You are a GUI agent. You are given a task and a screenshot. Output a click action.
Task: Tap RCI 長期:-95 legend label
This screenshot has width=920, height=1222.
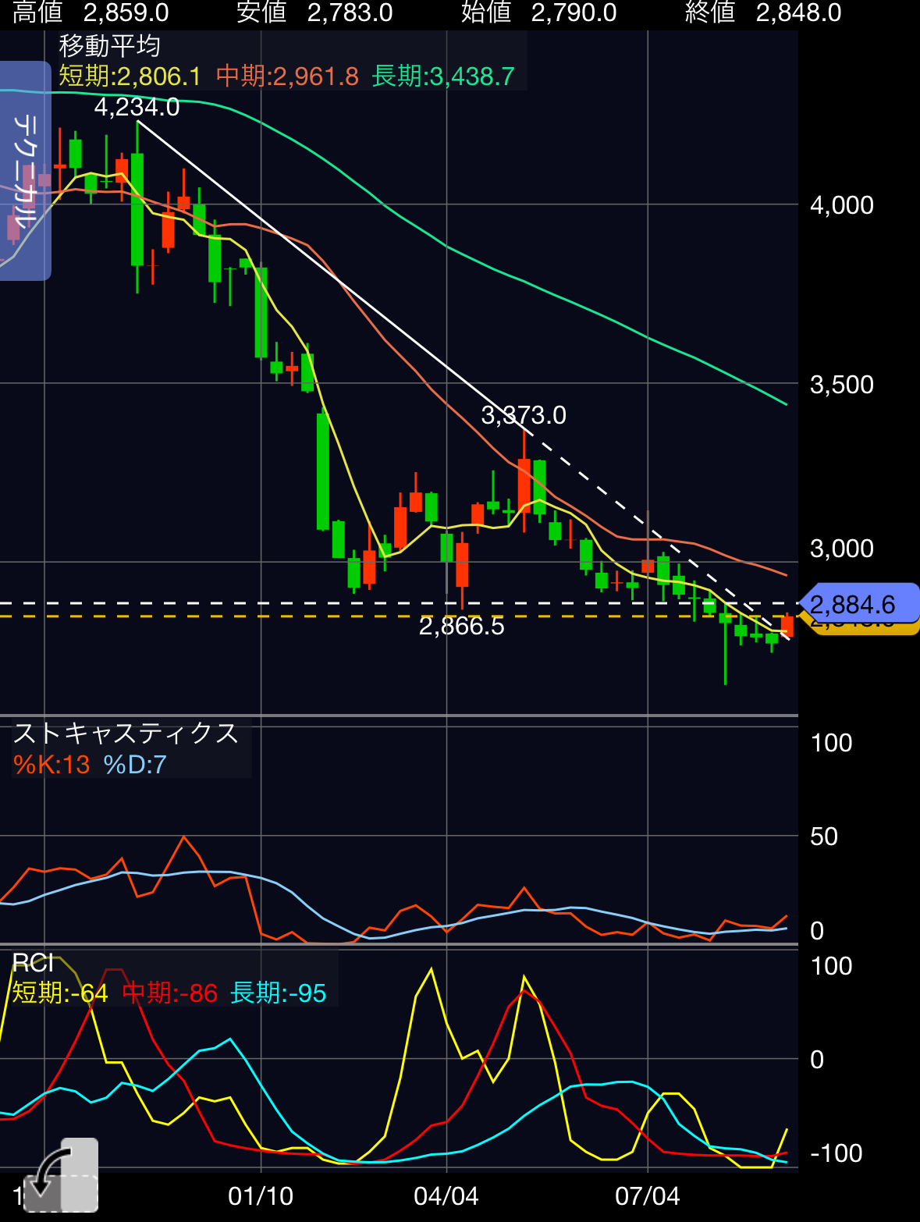point(279,993)
